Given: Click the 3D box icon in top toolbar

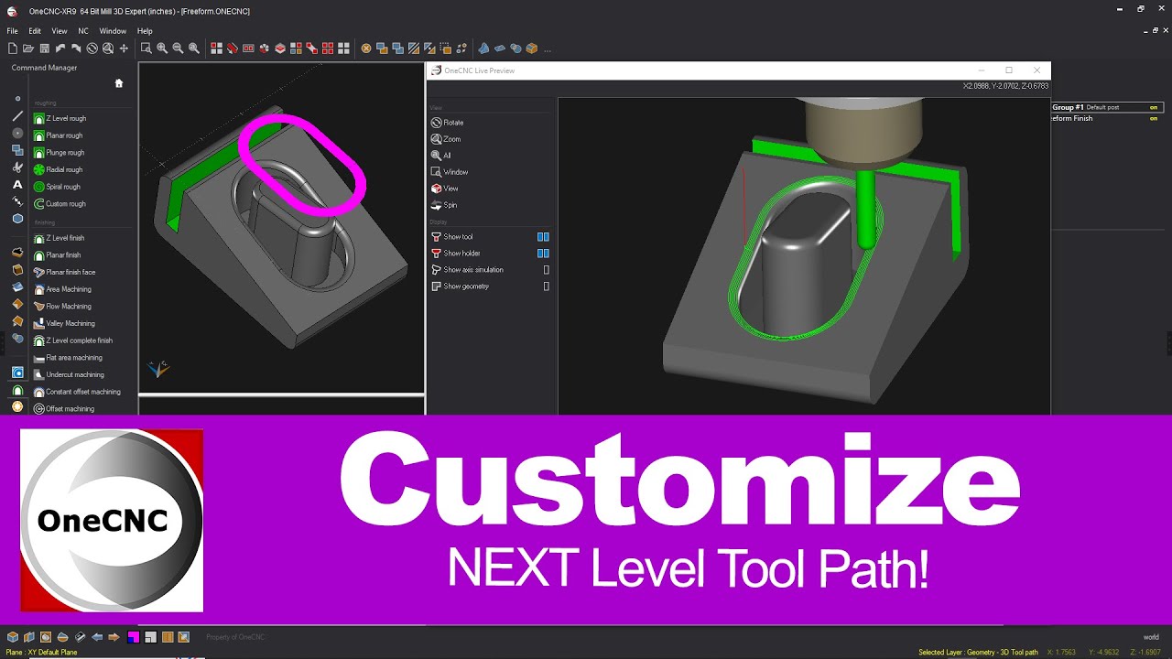Looking at the screenshot, I should (532, 49).
